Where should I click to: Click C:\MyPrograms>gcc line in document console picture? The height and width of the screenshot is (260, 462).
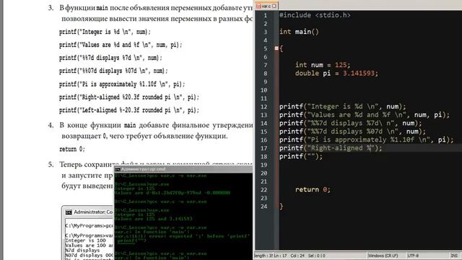coord(90,225)
